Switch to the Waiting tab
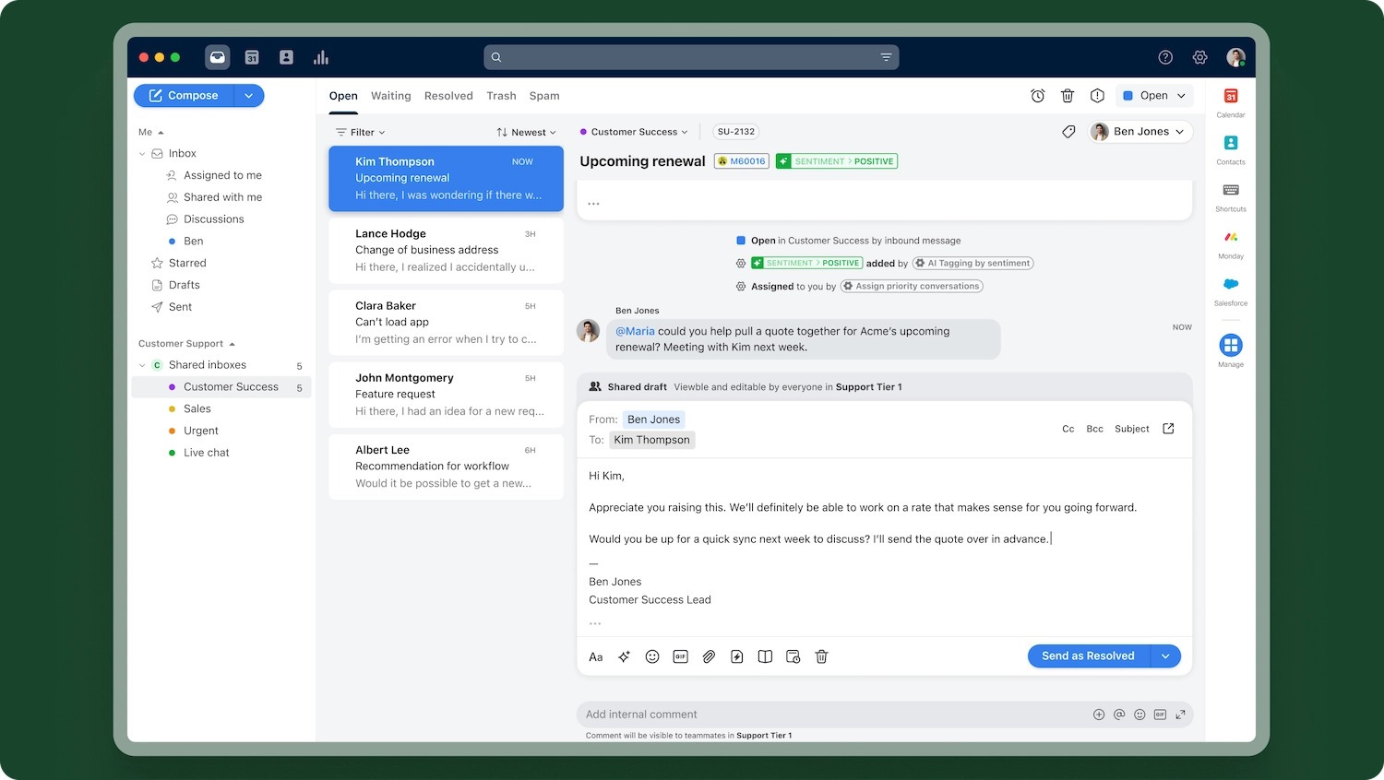The height and width of the screenshot is (780, 1384). [x=391, y=96]
